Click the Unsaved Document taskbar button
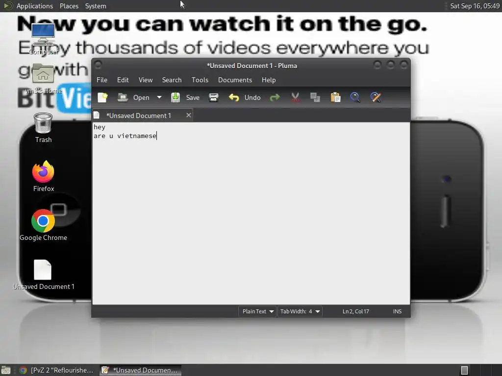The height and width of the screenshot is (376, 502). point(140,370)
